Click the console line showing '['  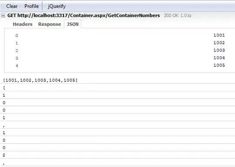(x=117, y=88)
